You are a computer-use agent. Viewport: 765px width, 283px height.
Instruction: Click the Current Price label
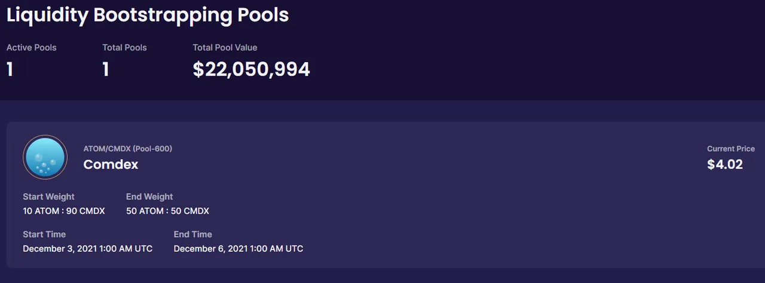(x=731, y=149)
